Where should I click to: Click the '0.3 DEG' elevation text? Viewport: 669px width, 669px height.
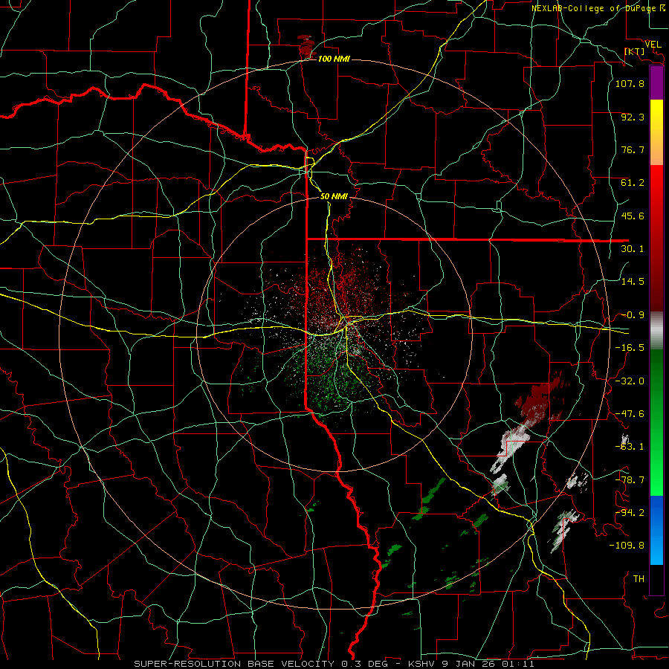coord(364,664)
